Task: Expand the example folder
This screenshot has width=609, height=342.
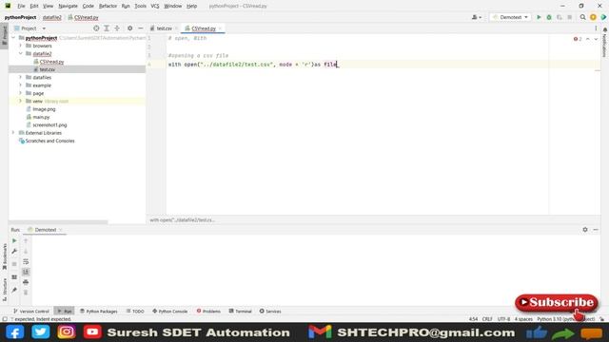Action: coord(21,85)
